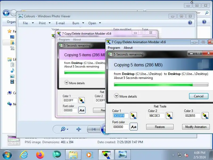Open Internet Explorer from taskbar

[x=24, y=155]
